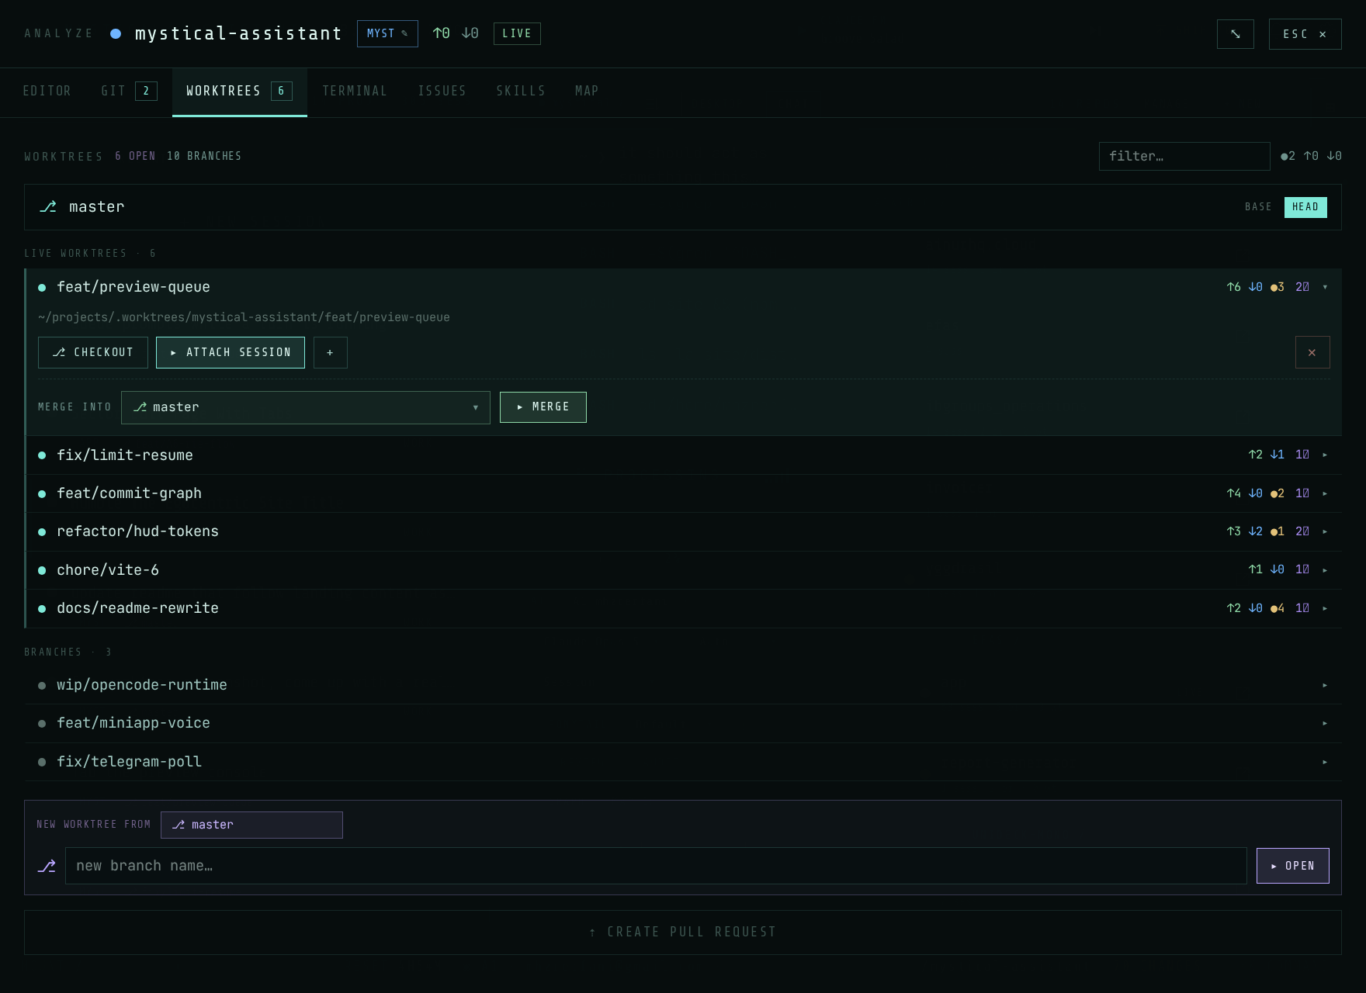Open the TERMINAL tab
Screen dimensions: 1366x993
pos(355,92)
